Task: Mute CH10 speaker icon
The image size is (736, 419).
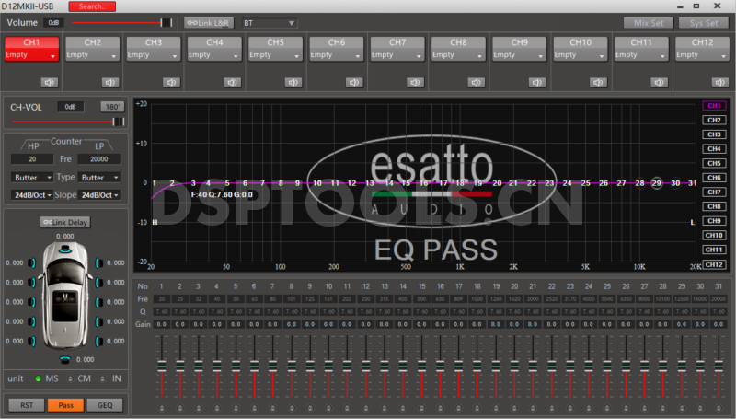Action: pos(598,83)
